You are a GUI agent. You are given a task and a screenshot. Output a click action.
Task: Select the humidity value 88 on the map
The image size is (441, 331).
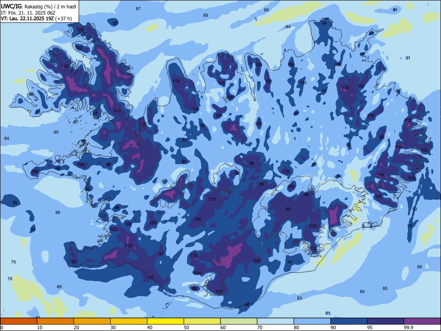click(x=419, y=267)
